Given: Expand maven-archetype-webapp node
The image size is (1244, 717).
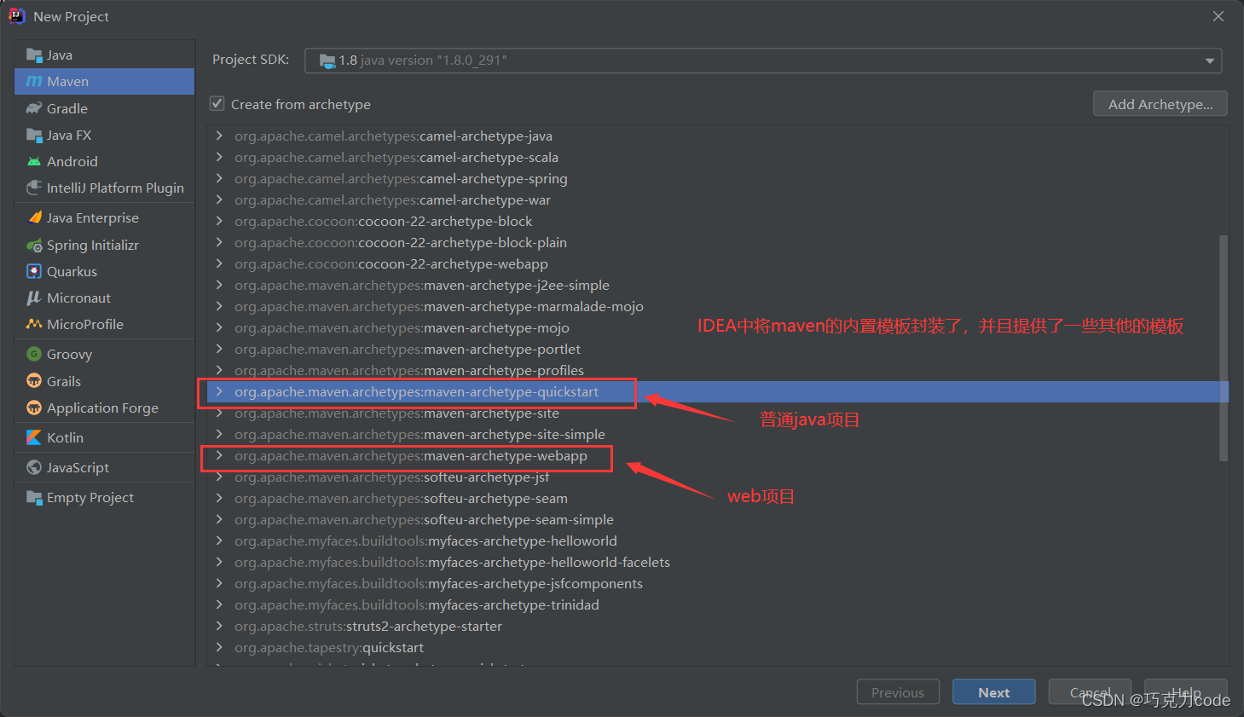Looking at the screenshot, I should [219, 455].
